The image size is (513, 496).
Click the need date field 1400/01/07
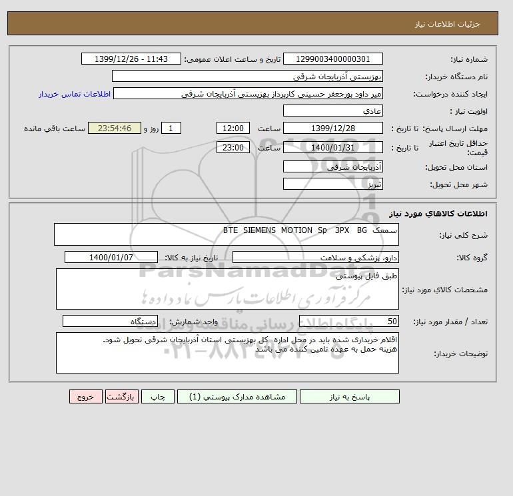(x=111, y=257)
